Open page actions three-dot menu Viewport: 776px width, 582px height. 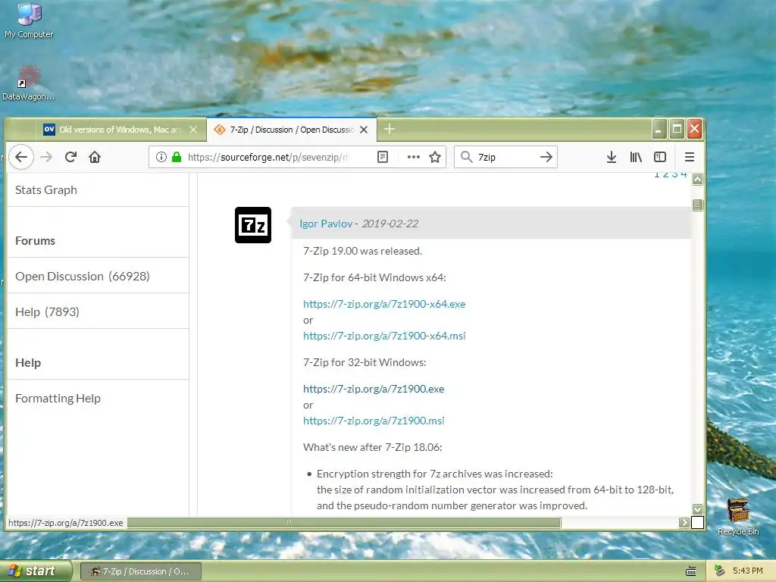click(413, 157)
